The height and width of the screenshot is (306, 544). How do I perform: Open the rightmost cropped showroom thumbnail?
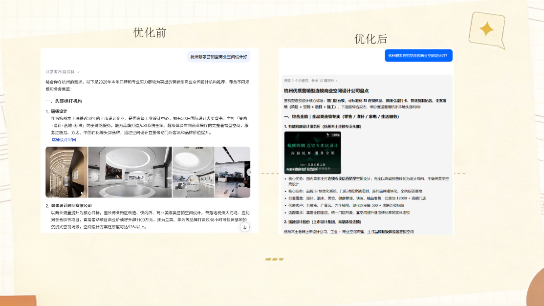[233, 172]
